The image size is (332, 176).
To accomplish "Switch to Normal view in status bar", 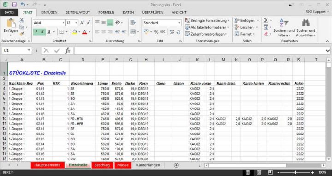I will pos(248,172).
